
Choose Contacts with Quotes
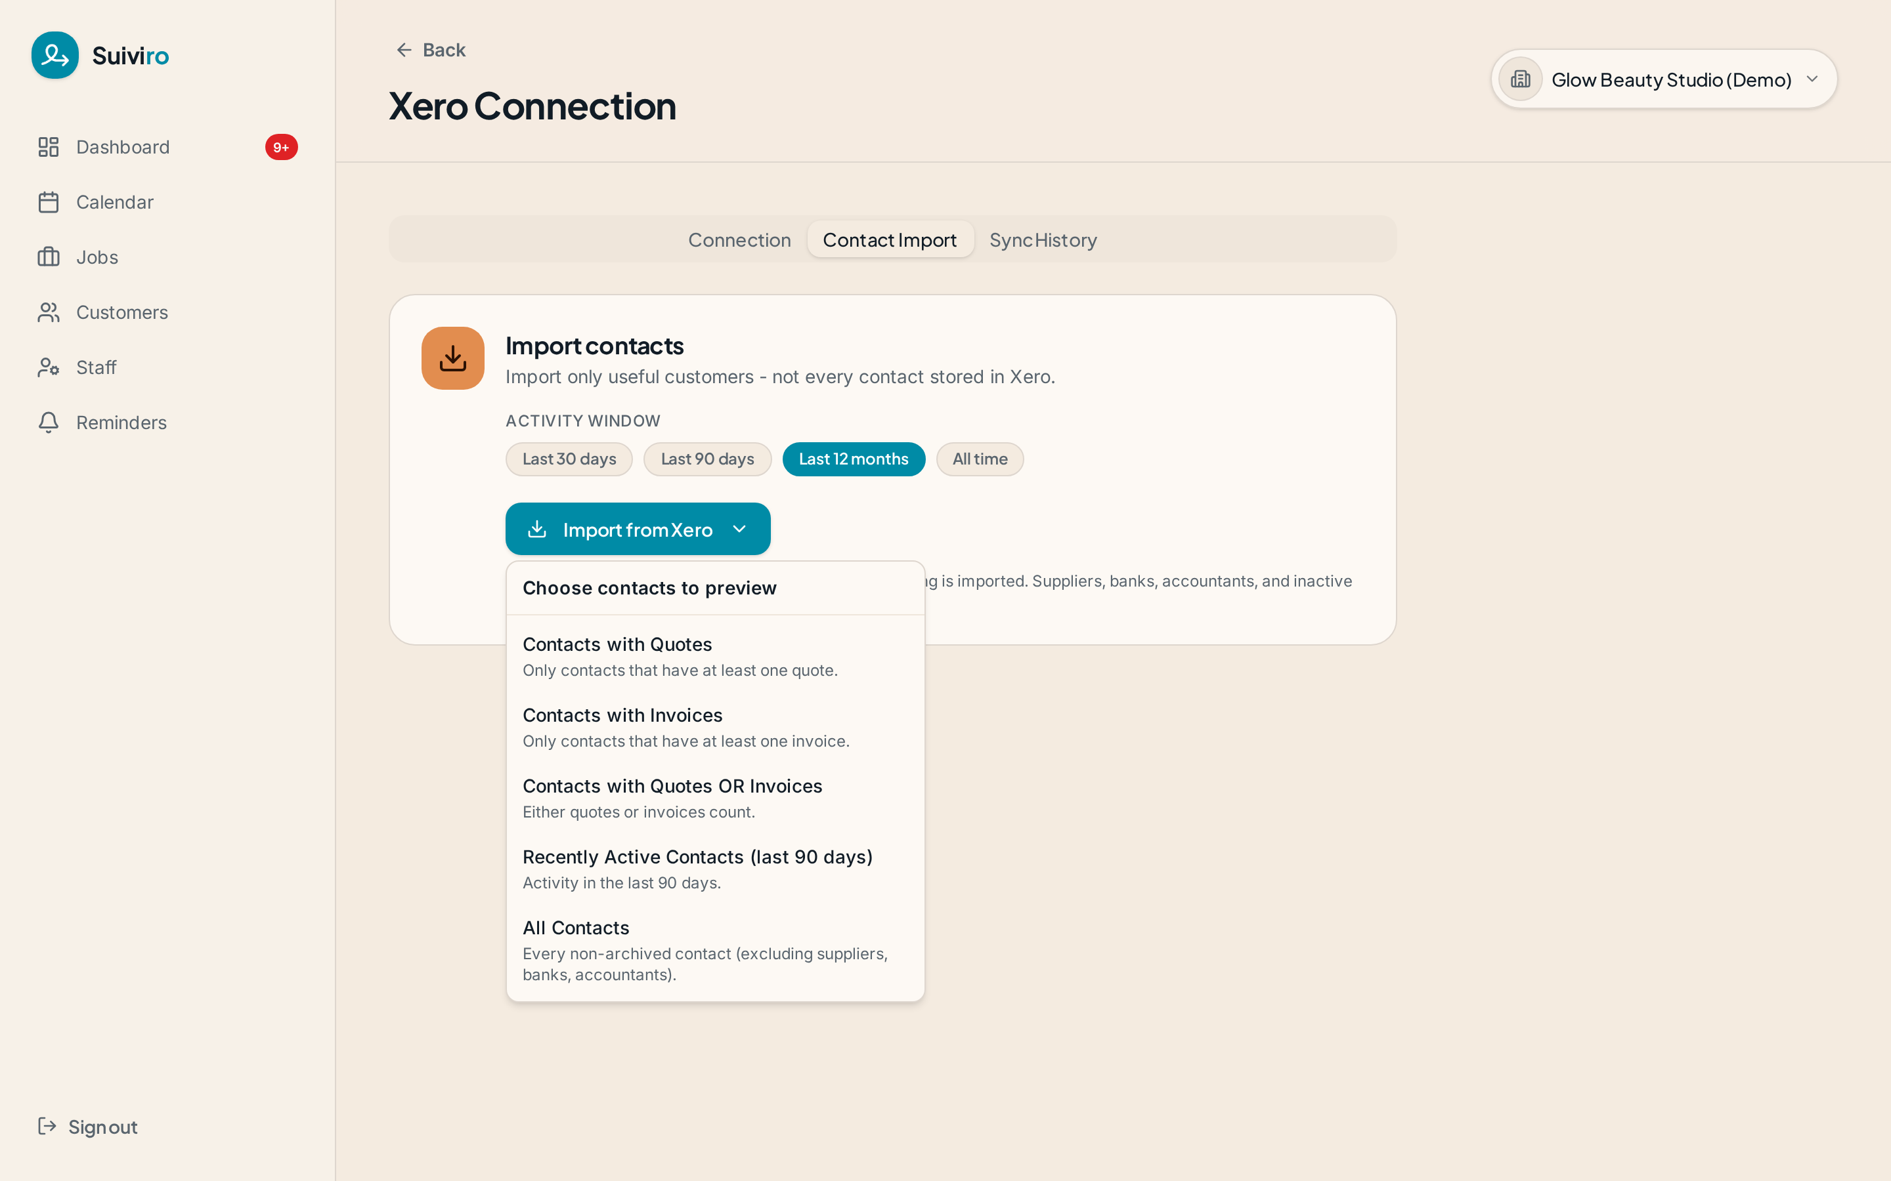coord(716,657)
